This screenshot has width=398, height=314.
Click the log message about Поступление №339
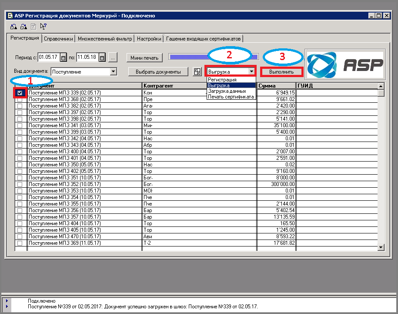coord(143,307)
